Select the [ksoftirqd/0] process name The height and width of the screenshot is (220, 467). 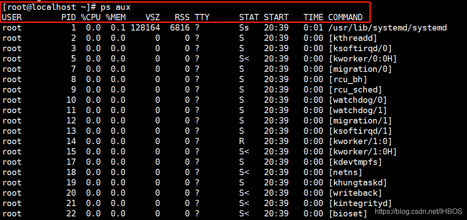tap(360, 48)
